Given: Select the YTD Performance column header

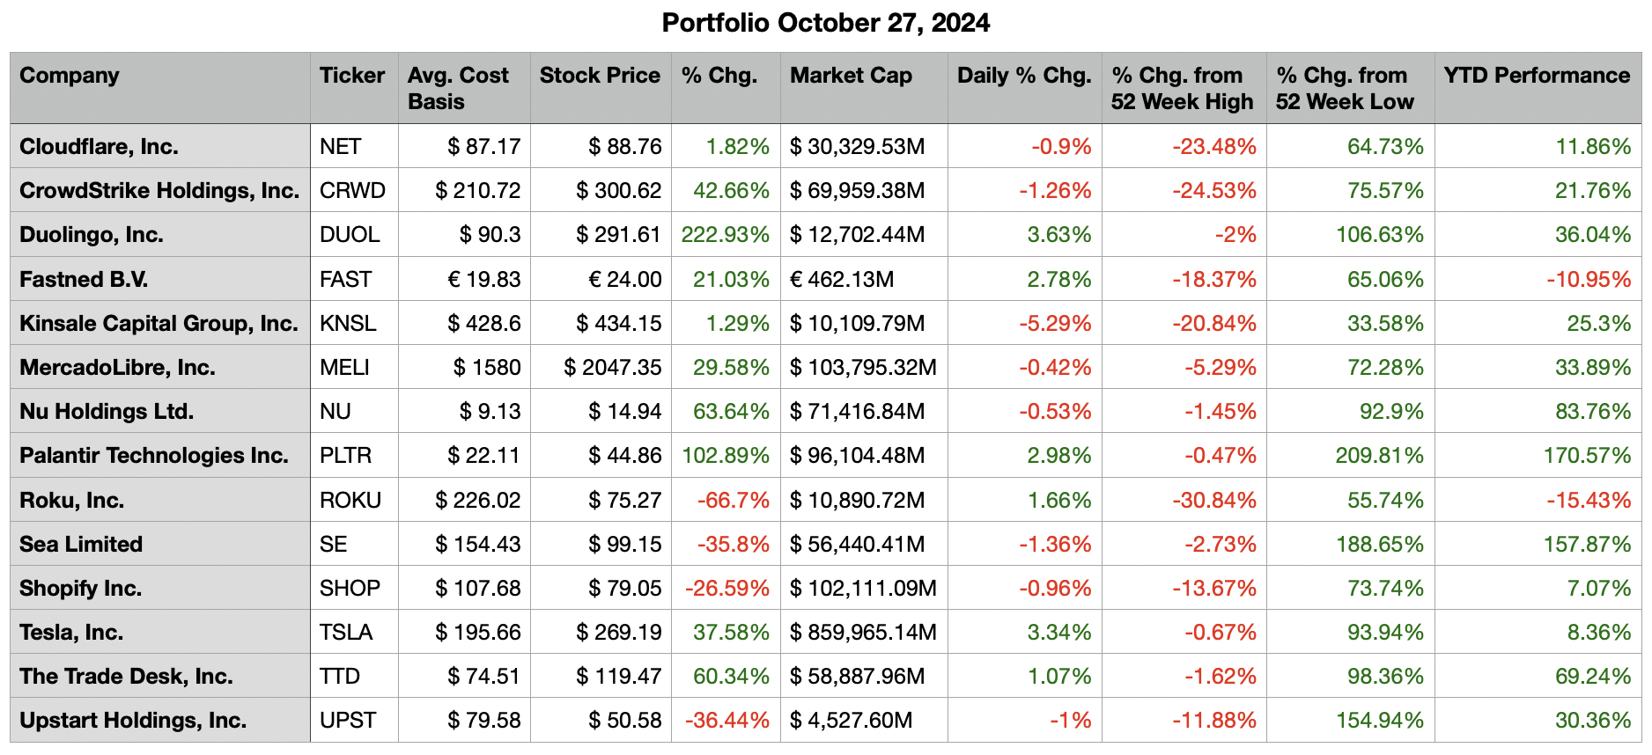Looking at the screenshot, I should tap(1537, 76).
